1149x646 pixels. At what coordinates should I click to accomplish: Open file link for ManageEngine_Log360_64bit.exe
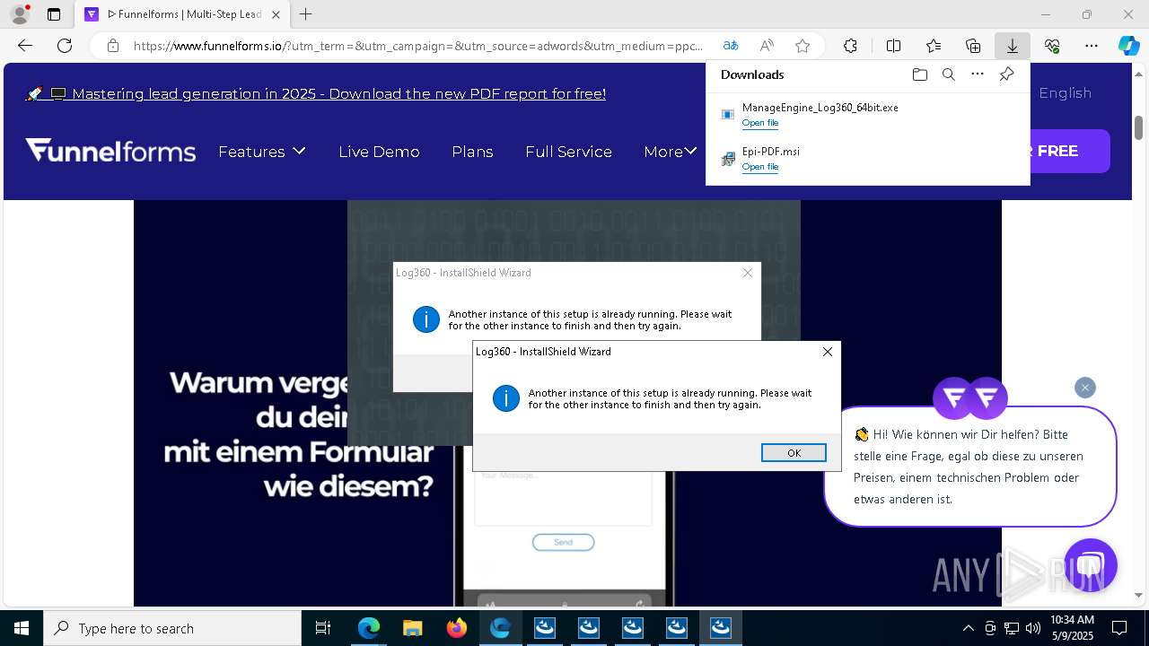click(x=760, y=123)
